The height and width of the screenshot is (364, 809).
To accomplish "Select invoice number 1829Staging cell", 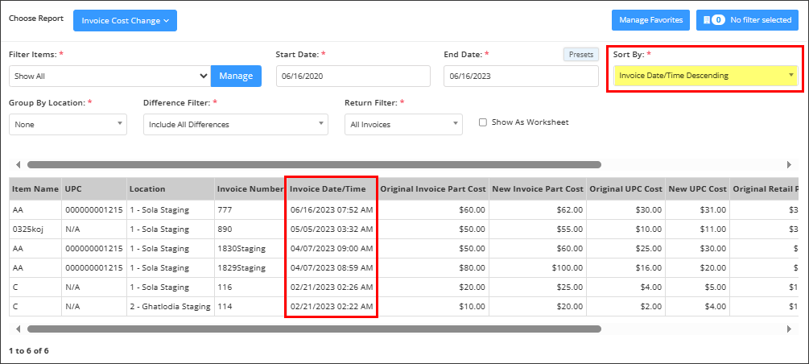I will pos(250,268).
